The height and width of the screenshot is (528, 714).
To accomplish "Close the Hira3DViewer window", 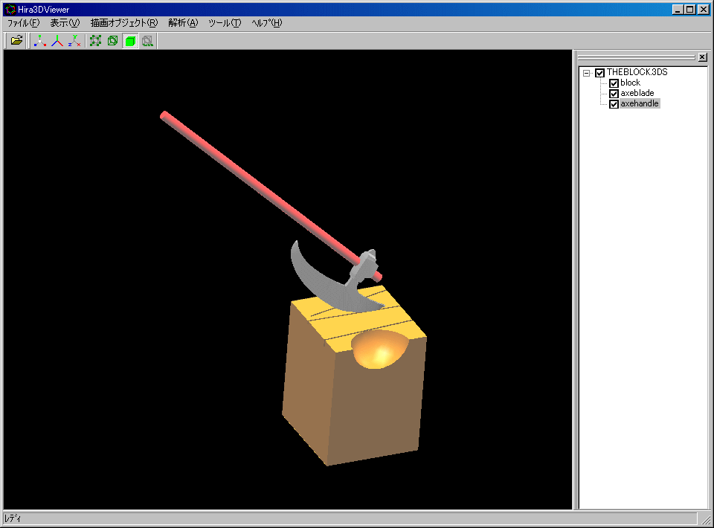I will point(704,9).
